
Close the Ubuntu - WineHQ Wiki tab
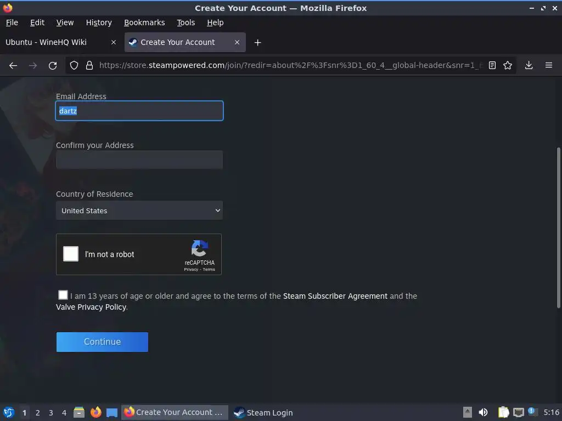(x=114, y=42)
